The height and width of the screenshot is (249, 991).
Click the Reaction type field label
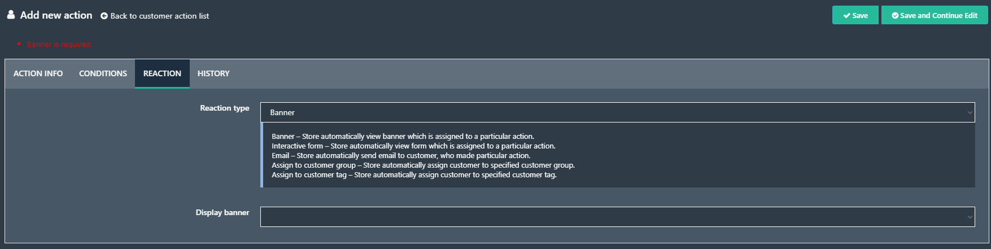point(224,108)
